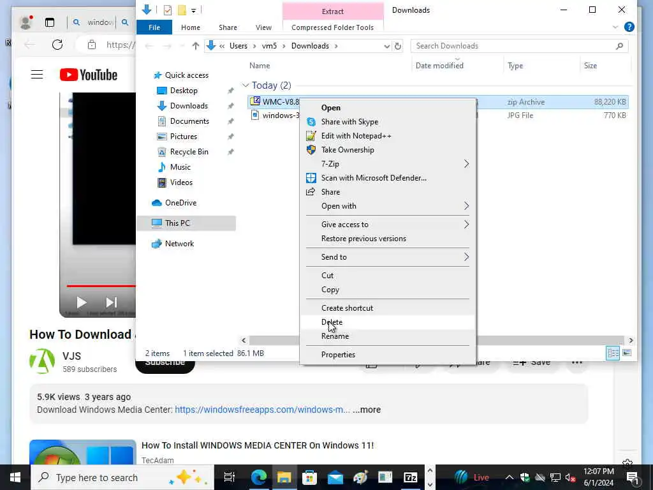The height and width of the screenshot is (490, 653).
Task: Switch to large icons view in status bar
Action: (x=627, y=353)
